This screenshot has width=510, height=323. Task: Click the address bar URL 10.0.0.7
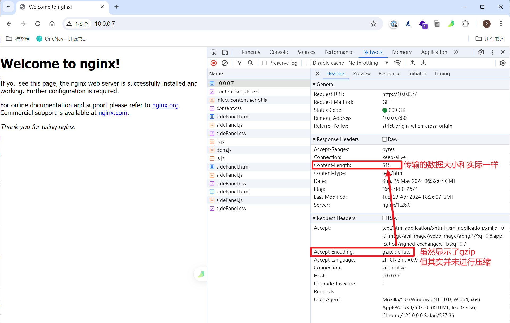[105, 24]
